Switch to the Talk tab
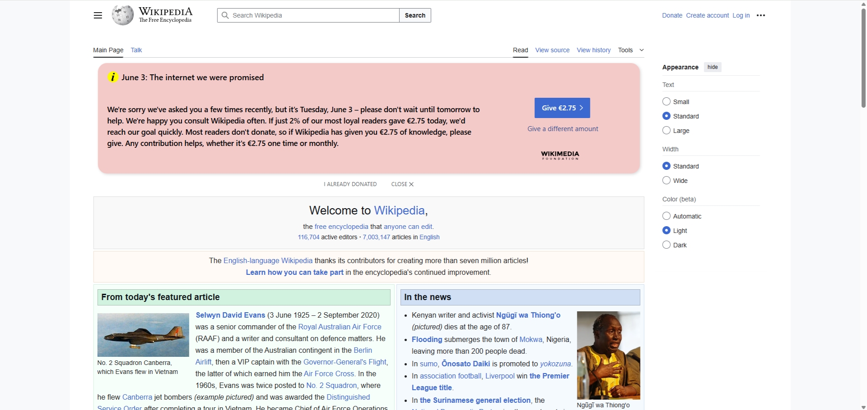This screenshot has height=410, width=867. [x=136, y=50]
